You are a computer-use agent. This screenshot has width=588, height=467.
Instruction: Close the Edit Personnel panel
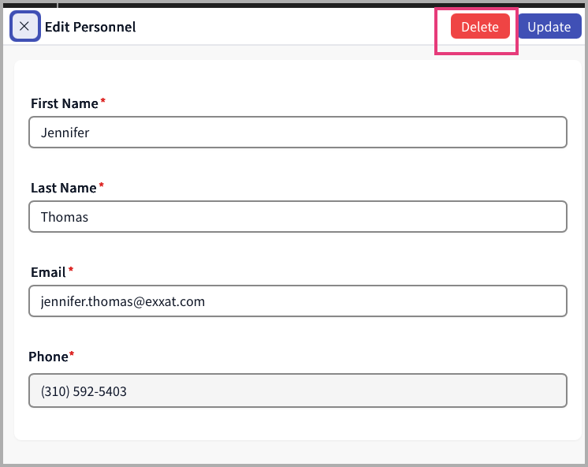click(24, 27)
